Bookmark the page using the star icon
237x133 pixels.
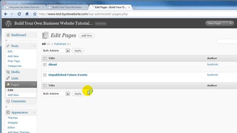click(x=35, y=14)
